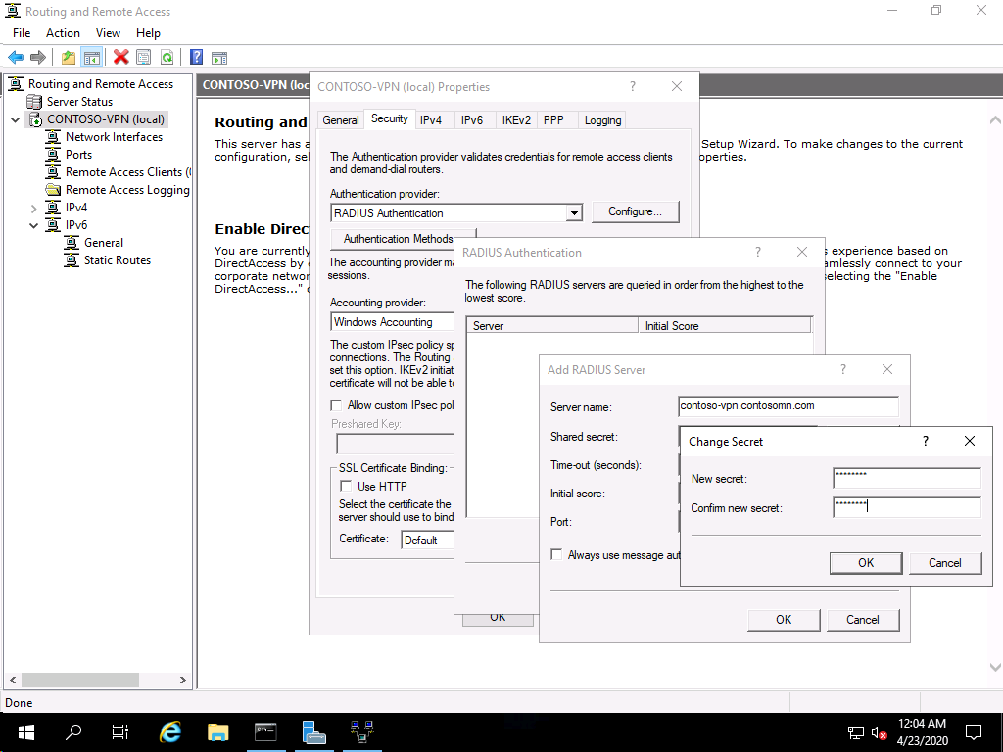Image resolution: width=1003 pixels, height=752 pixels.
Task: Collapse the IPv6 tree node
Action: tap(33, 225)
